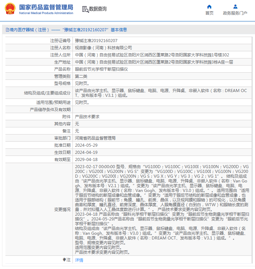Click the 备注 label

pyautogui.click(x=66, y=131)
